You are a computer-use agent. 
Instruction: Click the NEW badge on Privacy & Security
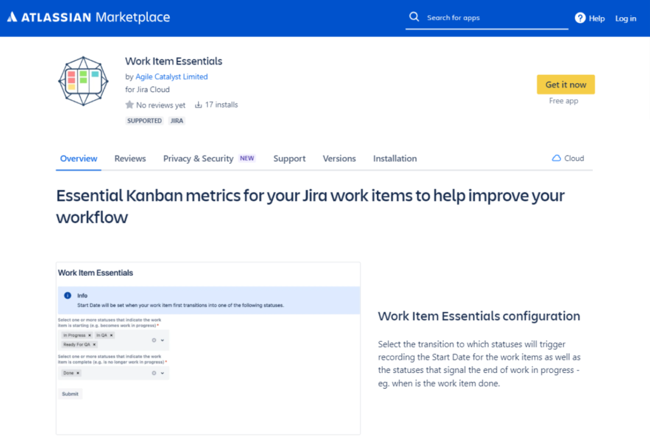click(x=247, y=158)
